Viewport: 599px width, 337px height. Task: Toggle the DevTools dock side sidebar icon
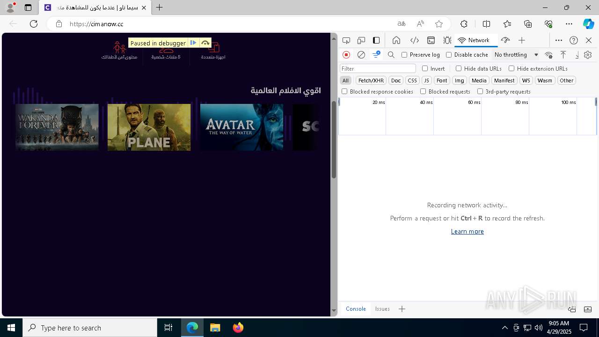point(376,40)
